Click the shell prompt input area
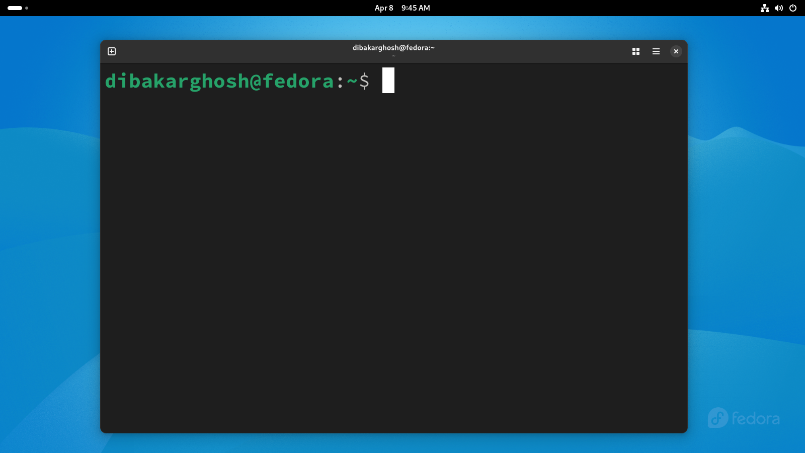The width and height of the screenshot is (805, 453). pos(397,81)
